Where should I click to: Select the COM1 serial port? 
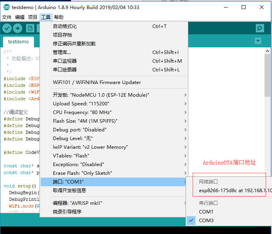click(229, 212)
